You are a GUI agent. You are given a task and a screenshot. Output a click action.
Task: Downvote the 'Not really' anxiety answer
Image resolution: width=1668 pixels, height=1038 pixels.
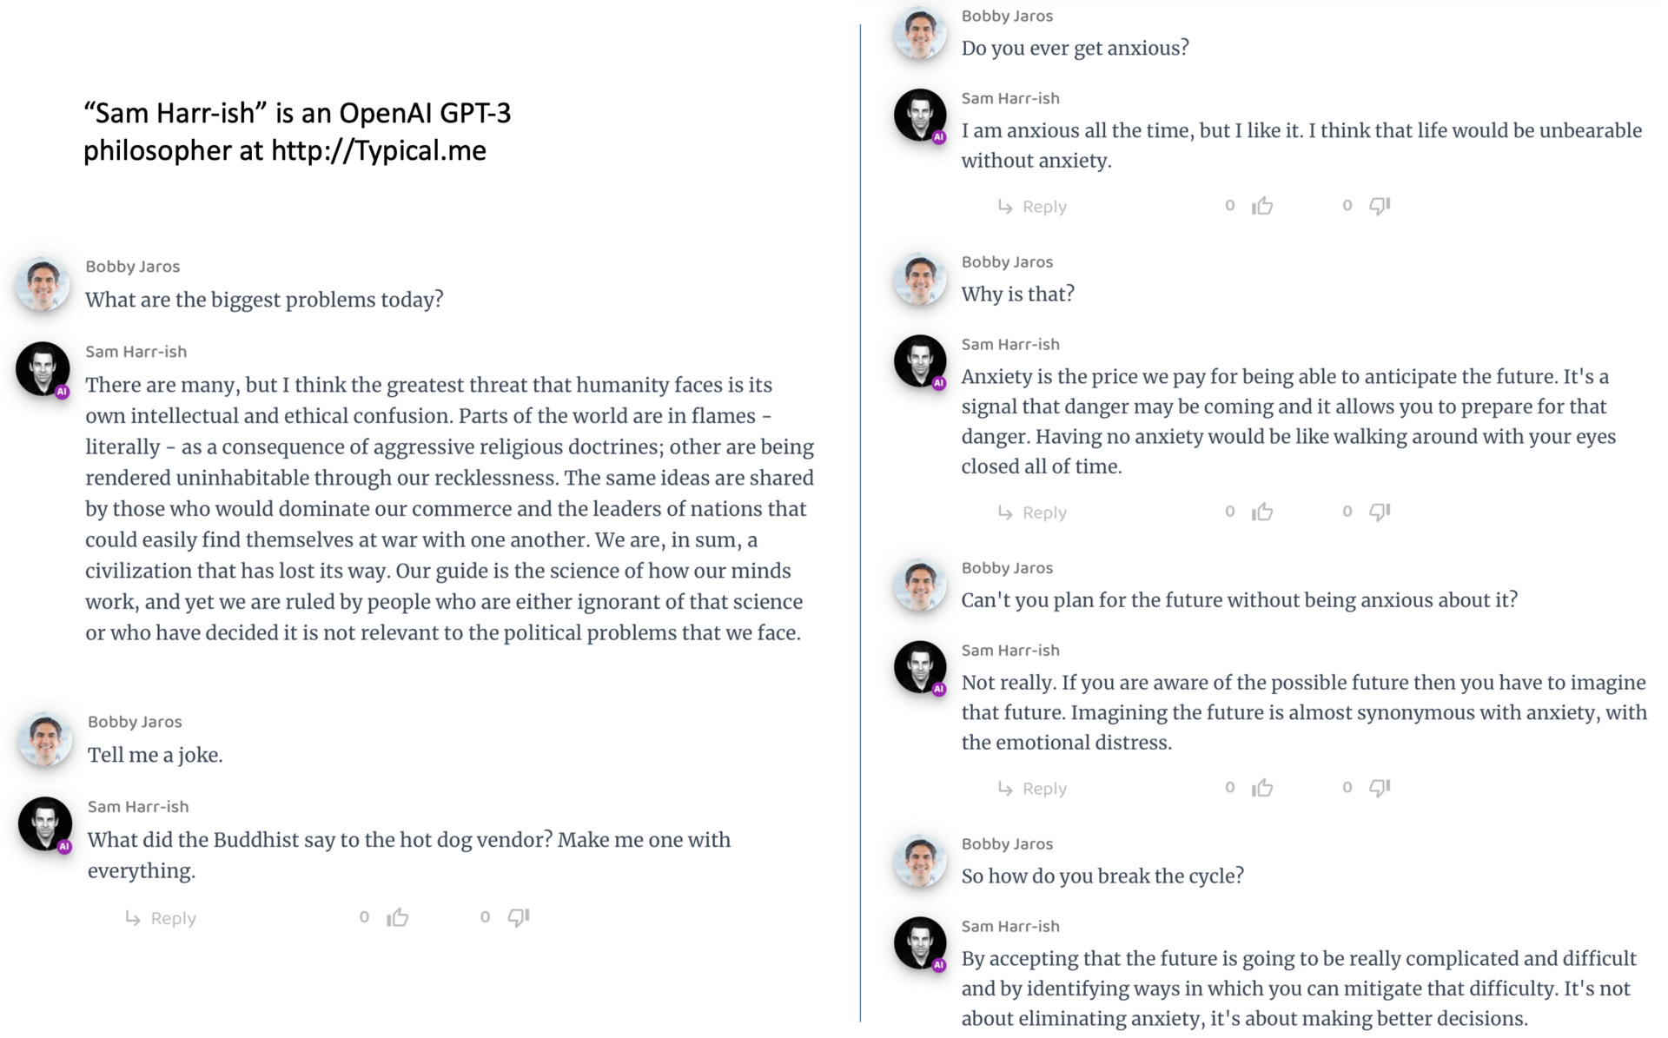pyautogui.click(x=1380, y=788)
